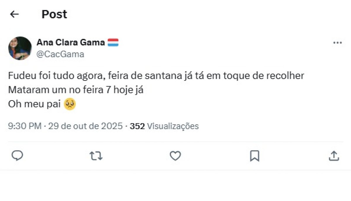Repost this tweet with the retweet icon

click(96, 156)
